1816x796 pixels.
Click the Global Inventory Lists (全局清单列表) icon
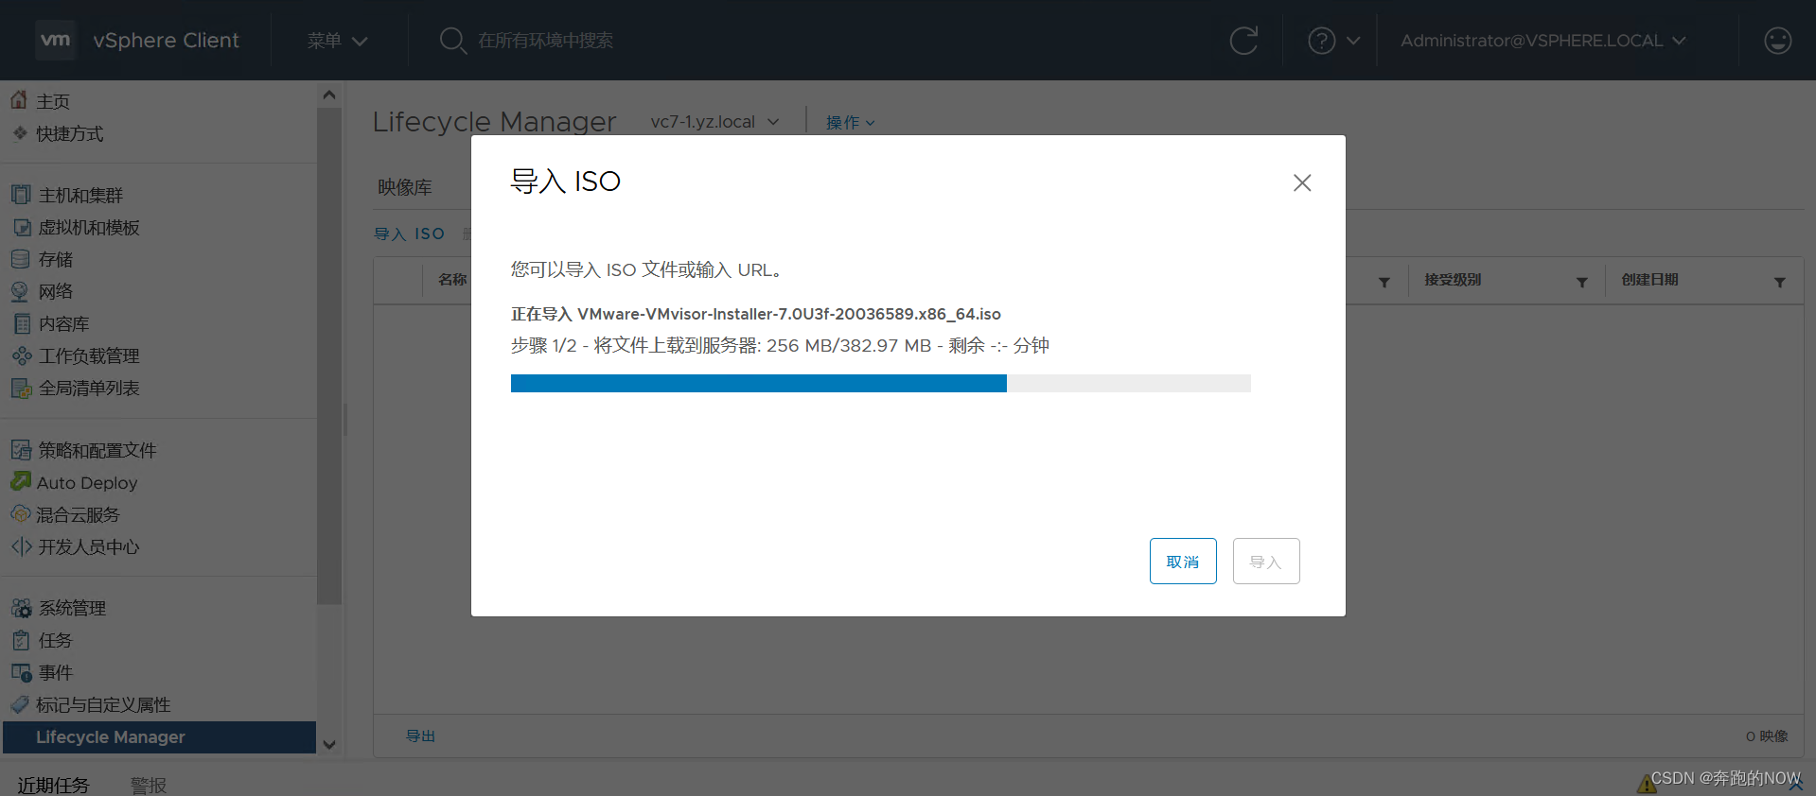click(x=21, y=388)
